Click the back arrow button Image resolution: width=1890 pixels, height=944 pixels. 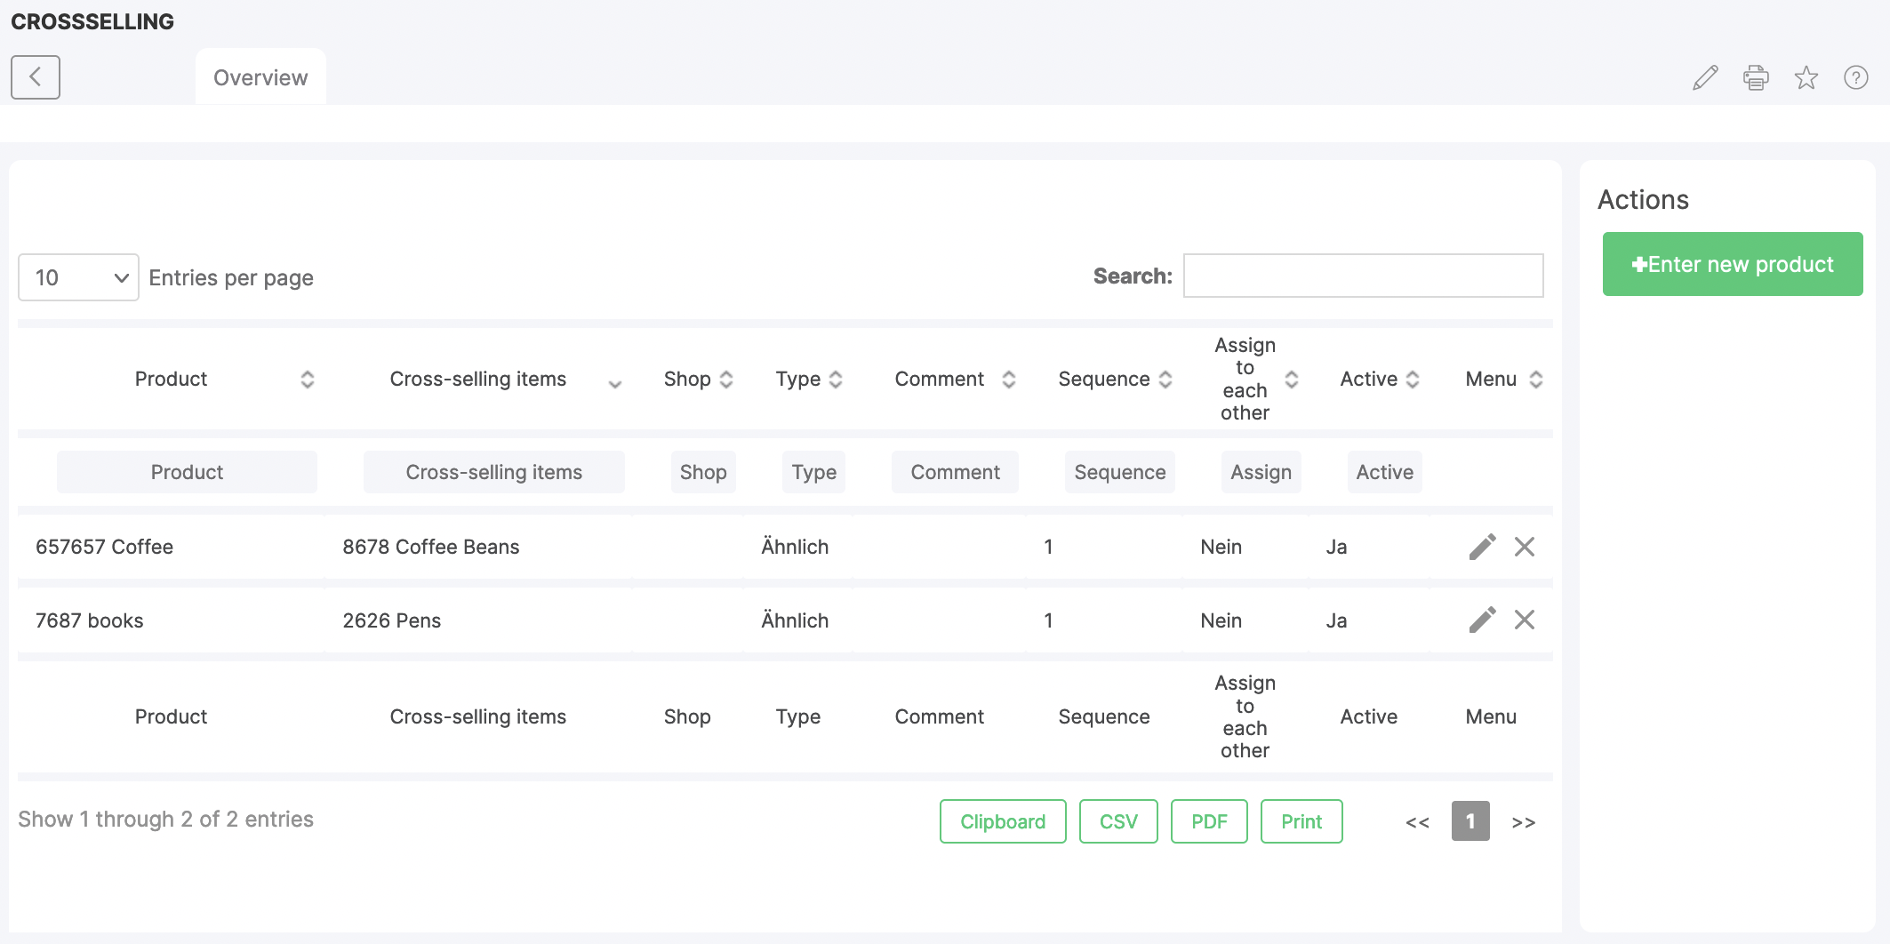point(36,77)
